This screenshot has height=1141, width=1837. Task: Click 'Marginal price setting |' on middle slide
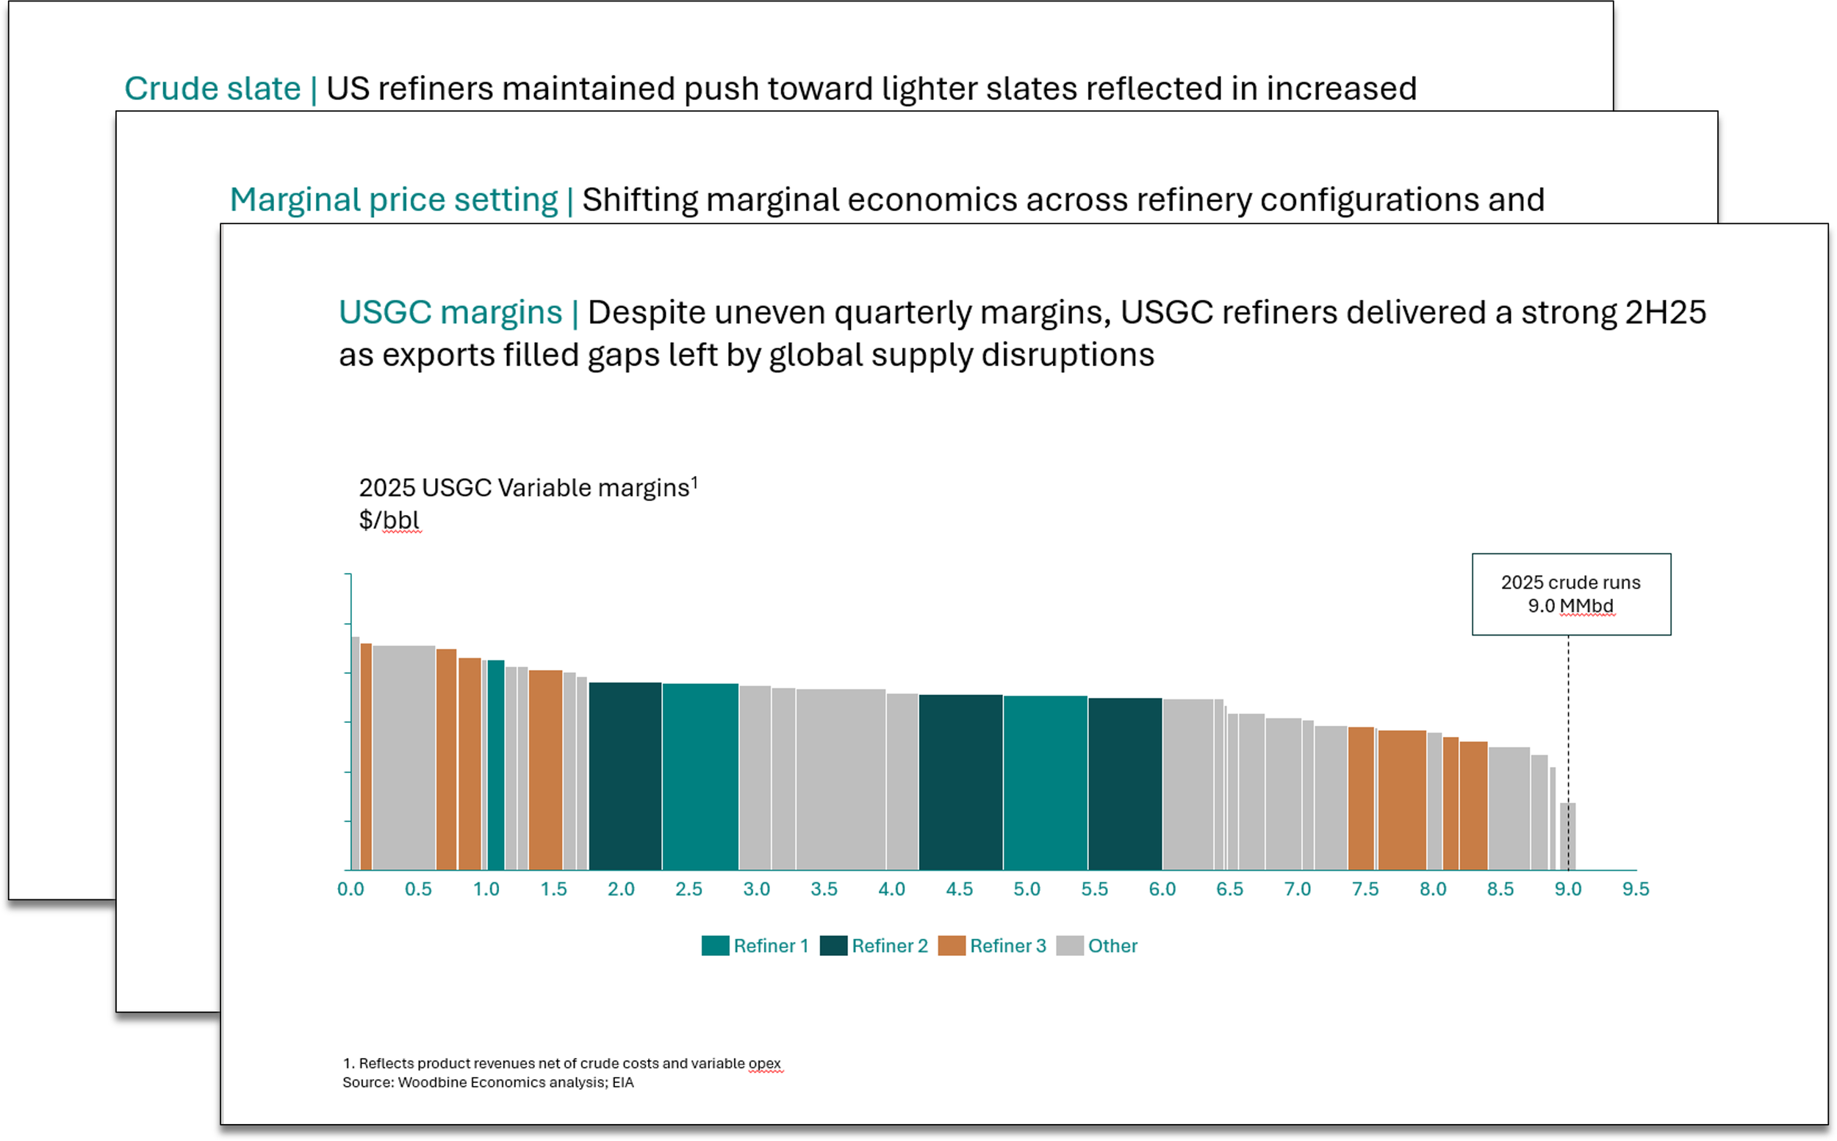pos(401,200)
